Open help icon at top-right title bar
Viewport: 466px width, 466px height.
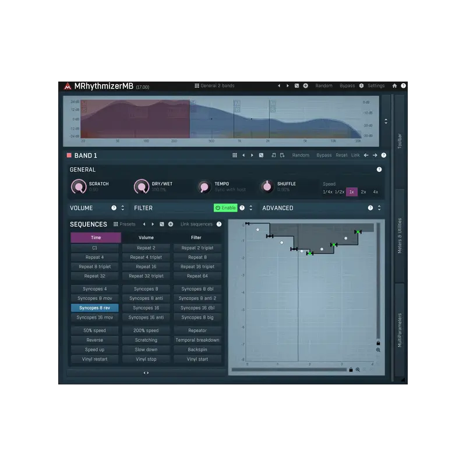tap(403, 86)
